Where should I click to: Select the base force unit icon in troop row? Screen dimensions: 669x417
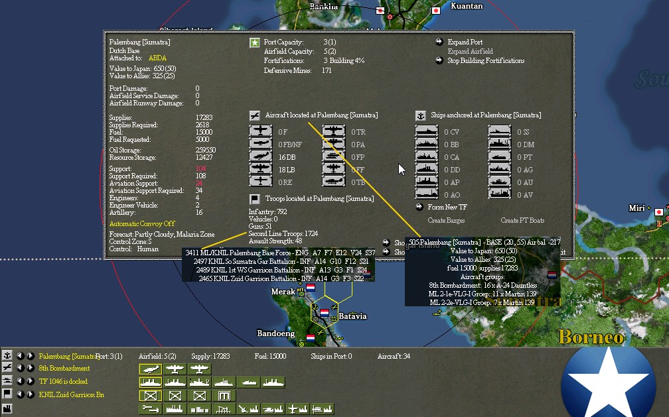[224, 396]
